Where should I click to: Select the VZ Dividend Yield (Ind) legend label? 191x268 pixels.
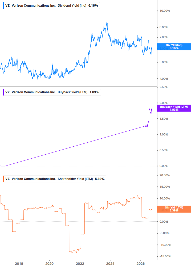tap(52, 6)
